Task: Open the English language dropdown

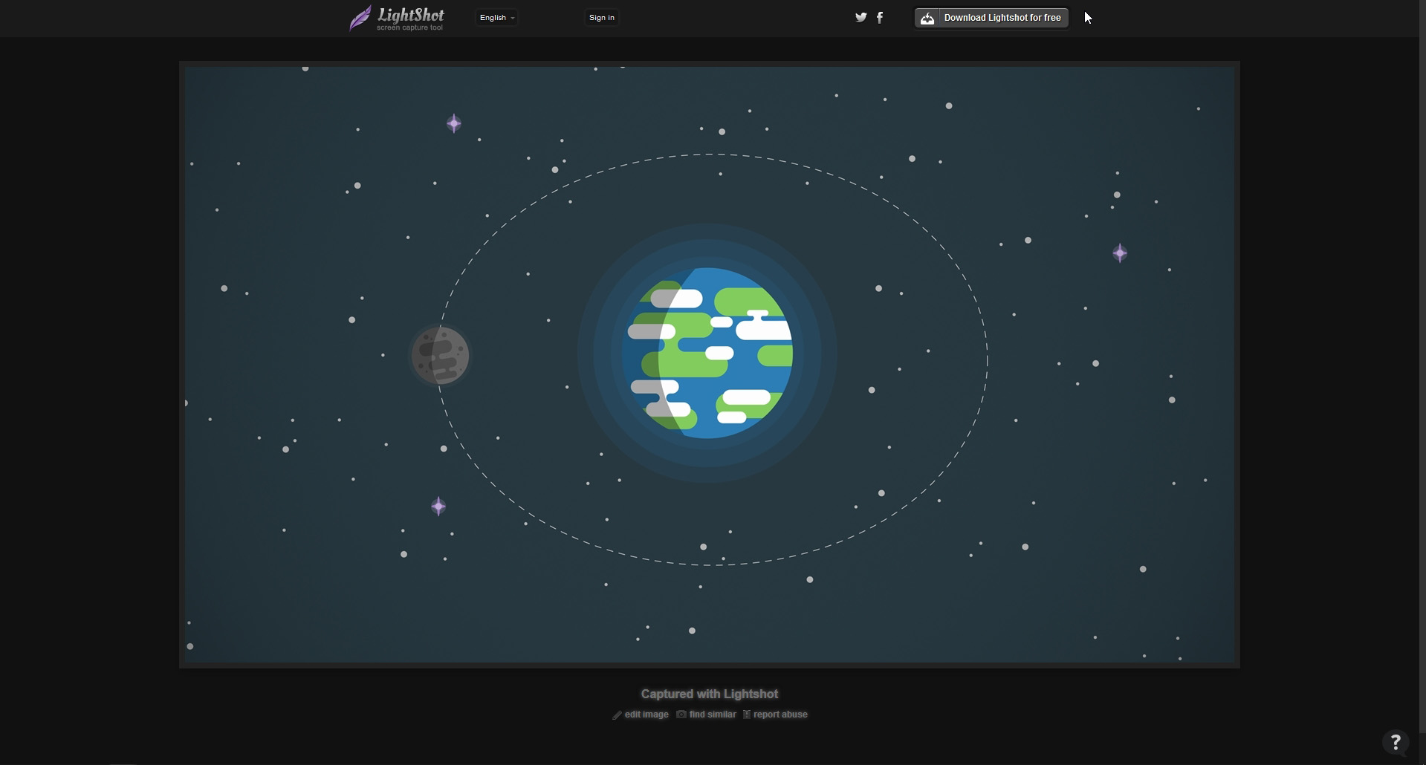Action: click(x=496, y=18)
